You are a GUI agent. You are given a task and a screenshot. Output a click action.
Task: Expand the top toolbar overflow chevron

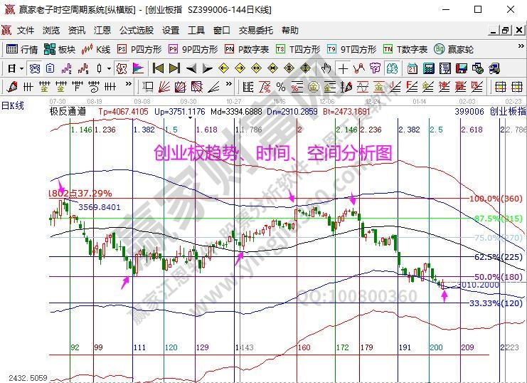521,46
